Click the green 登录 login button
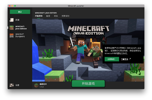The height and width of the screenshot is (100, 152). [x=20, y=12]
